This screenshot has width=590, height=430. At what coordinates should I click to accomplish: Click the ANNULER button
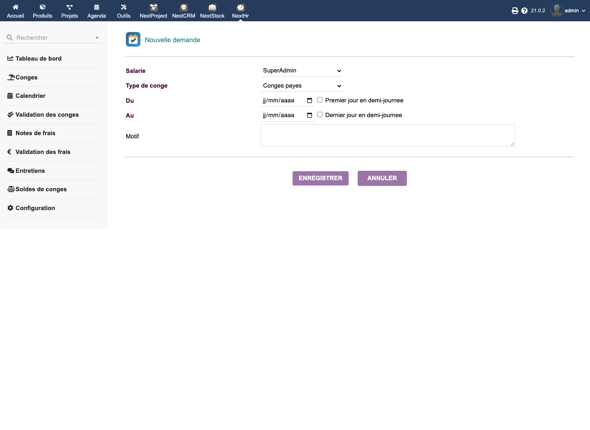click(382, 178)
